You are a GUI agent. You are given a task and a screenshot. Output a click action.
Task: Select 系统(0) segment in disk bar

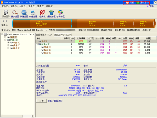[x=42, y=23]
